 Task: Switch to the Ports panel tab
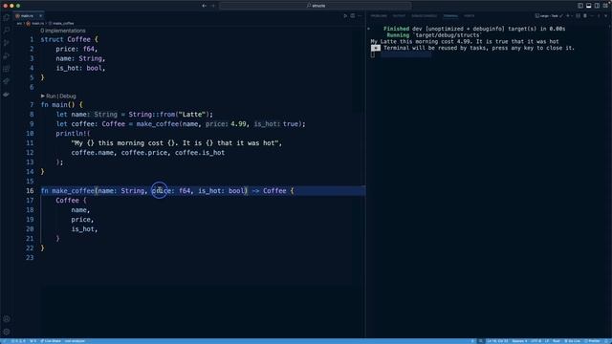pyautogui.click(x=470, y=15)
